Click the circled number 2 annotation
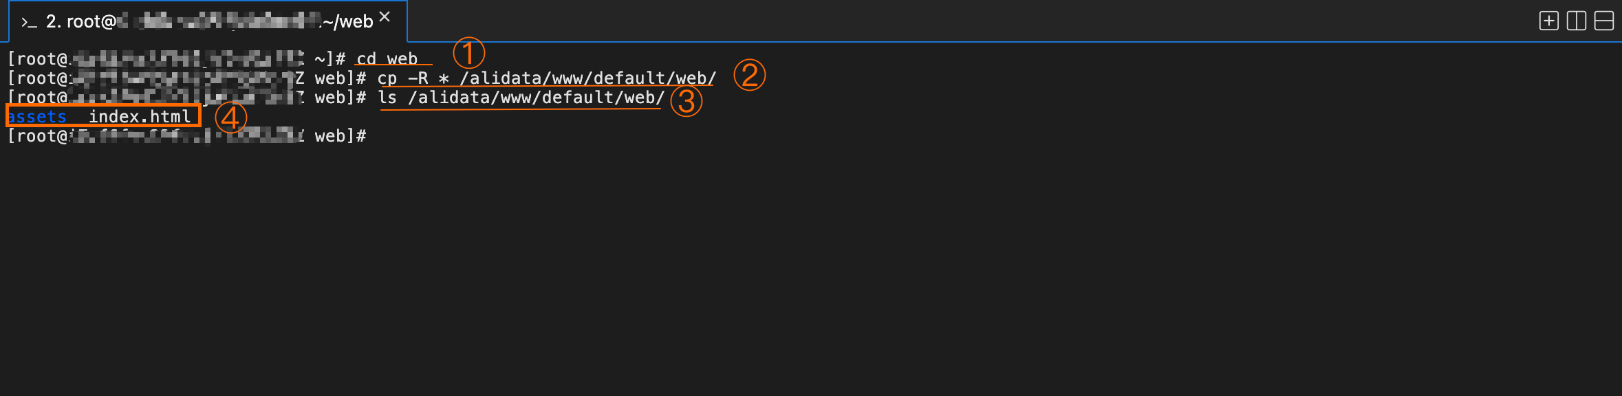This screenshot has width=1622, height=396. coord(749,75)
